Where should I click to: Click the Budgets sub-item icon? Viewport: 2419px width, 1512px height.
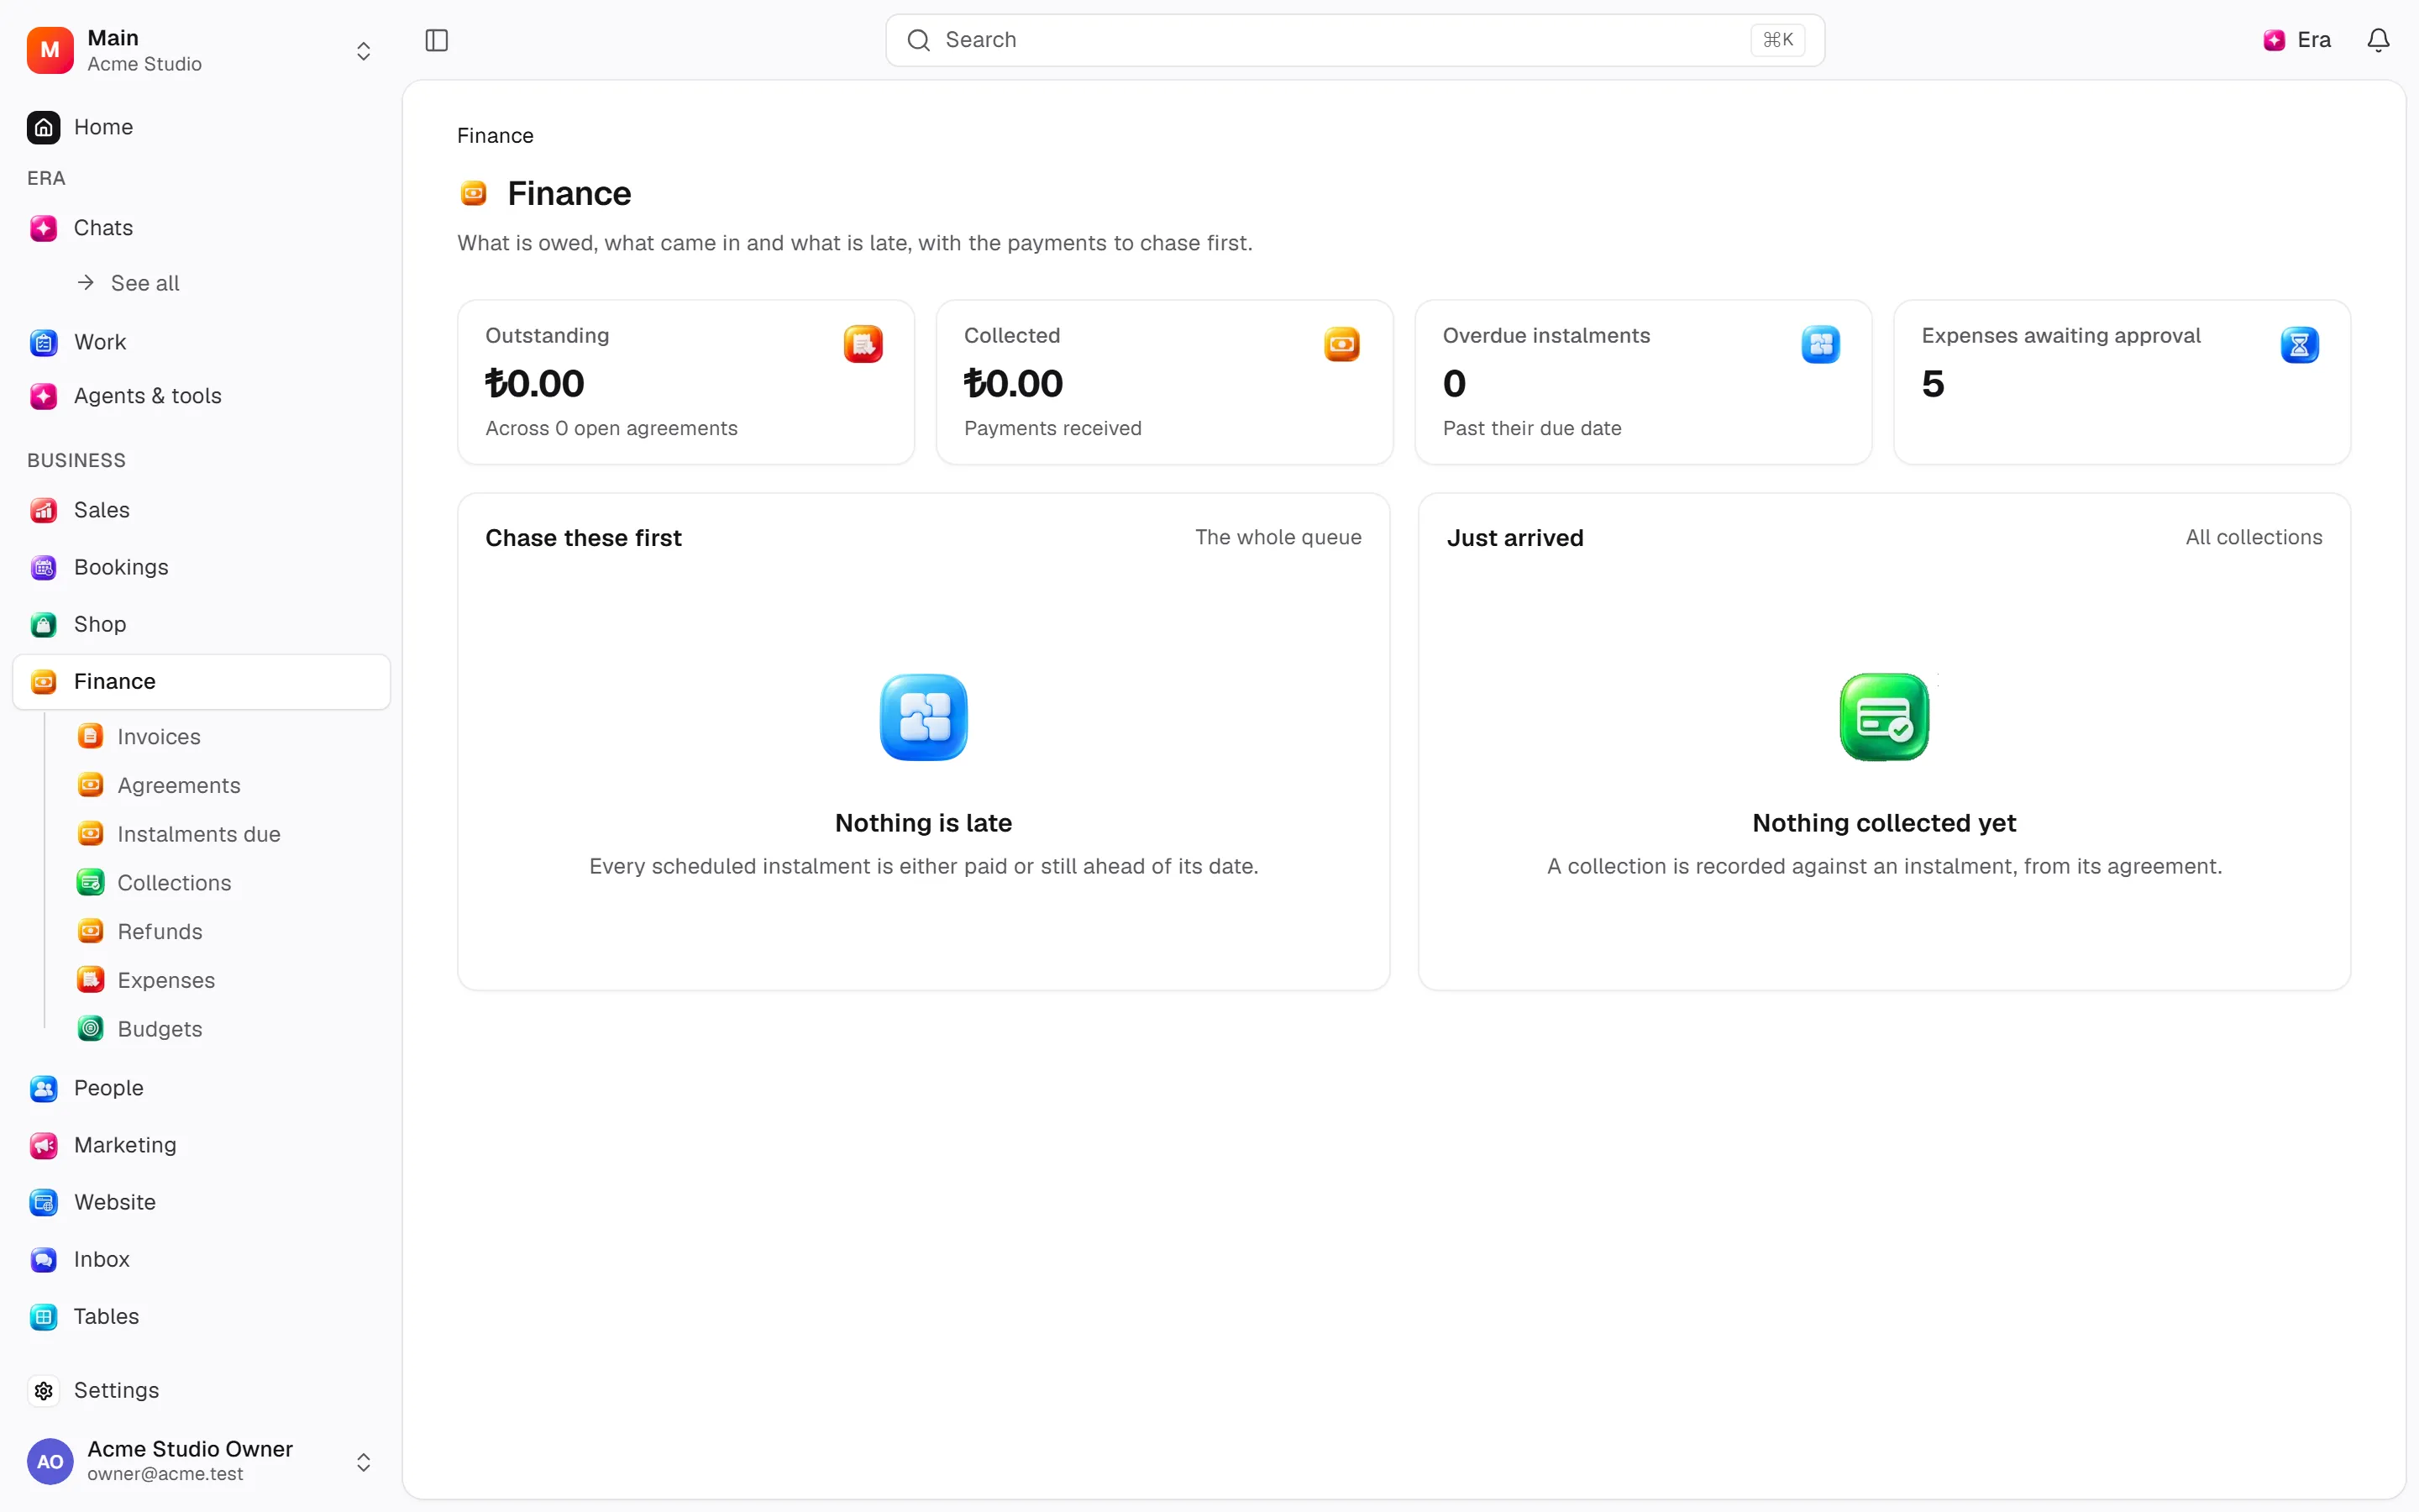pyautogui.click(x=91, y=1029)
